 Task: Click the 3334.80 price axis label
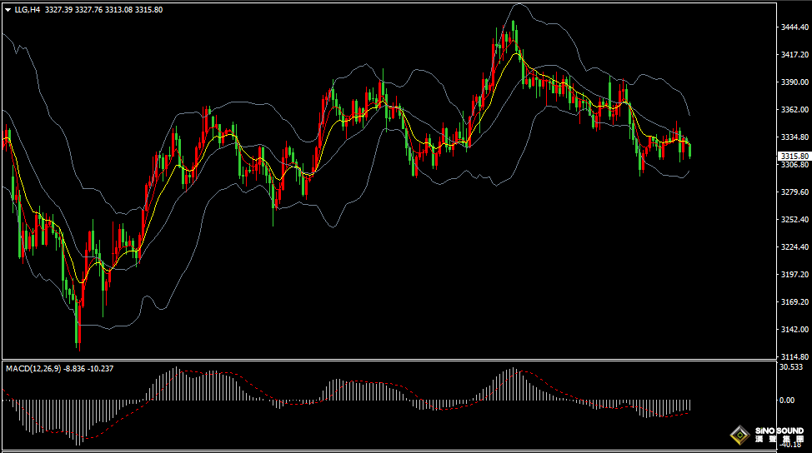click(x=794, y=137)
